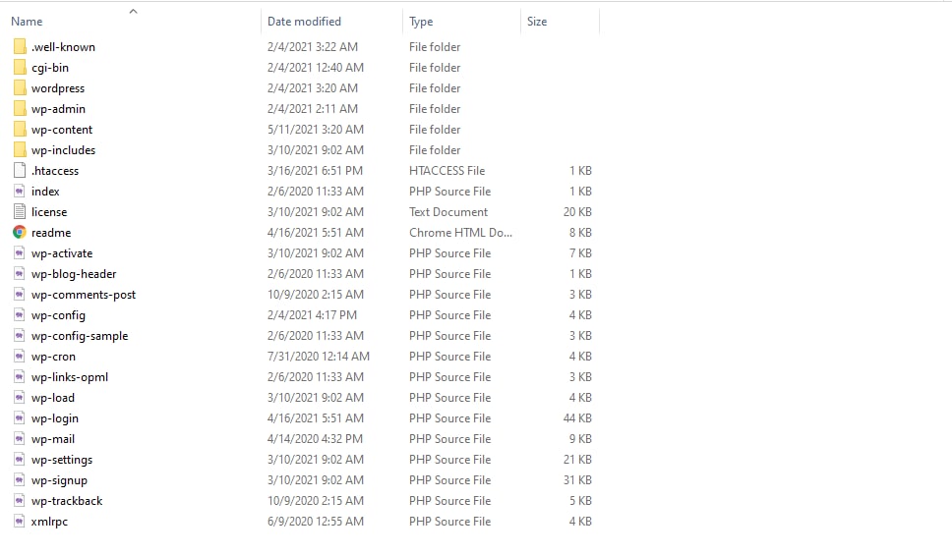Click the wp-config-sample PHP file icon
This screenshot has width=952, height=555.
tap(20, 335)
